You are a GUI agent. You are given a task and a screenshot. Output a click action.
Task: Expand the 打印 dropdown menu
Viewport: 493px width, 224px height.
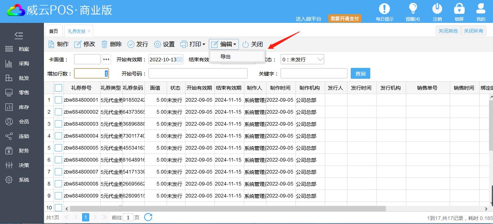193,44
